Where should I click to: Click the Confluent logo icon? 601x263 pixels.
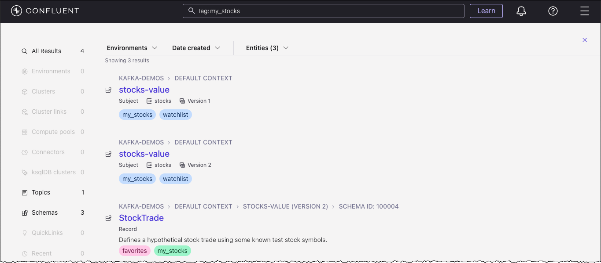16,11
